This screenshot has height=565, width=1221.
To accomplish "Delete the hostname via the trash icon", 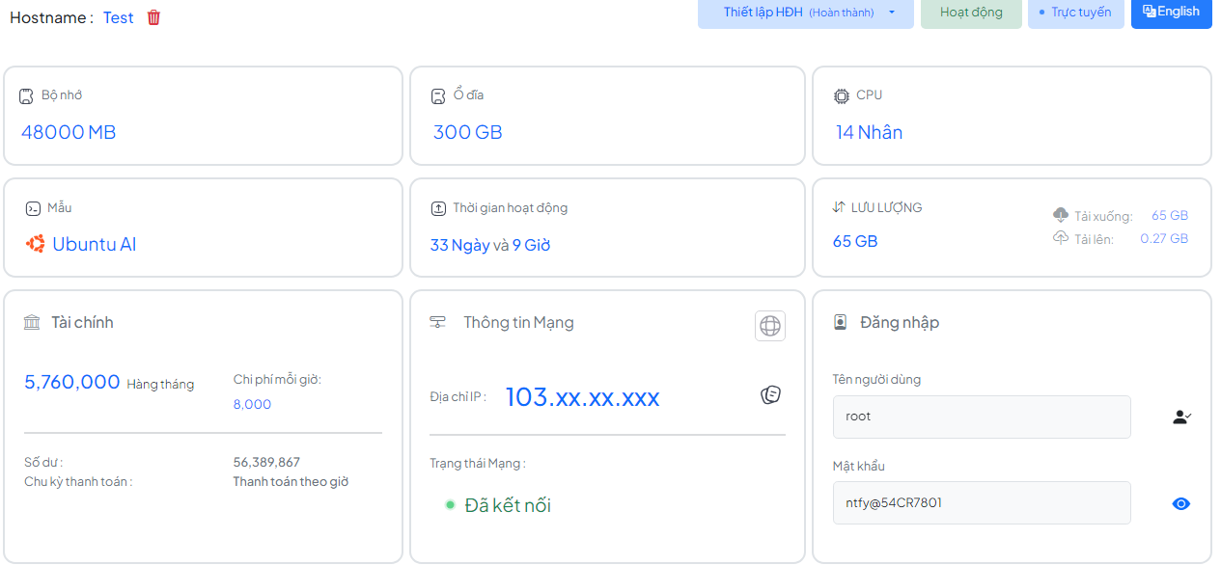I will point(153,17).
